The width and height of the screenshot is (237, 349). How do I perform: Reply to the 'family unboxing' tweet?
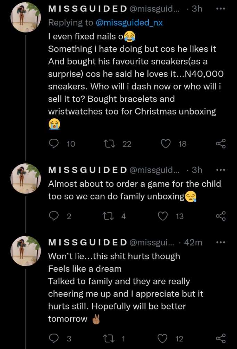[x=54, y=216]
